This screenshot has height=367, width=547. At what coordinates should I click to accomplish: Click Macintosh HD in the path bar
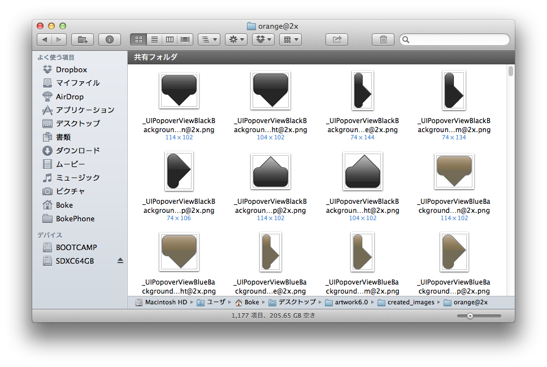click(x=162, y=302)
